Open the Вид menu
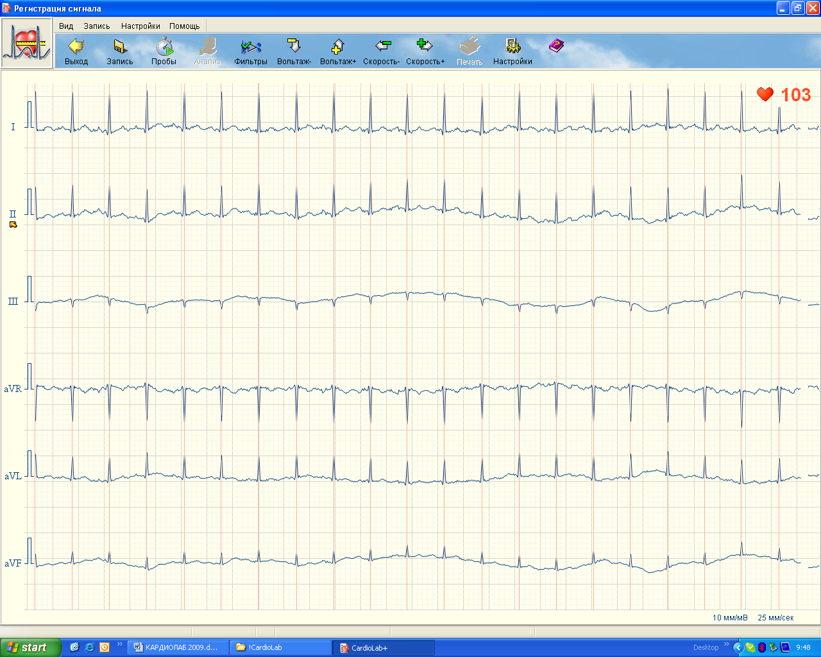The height and width of the screenshot is (657, 821). pyautogui.click(x=66, y=26)
